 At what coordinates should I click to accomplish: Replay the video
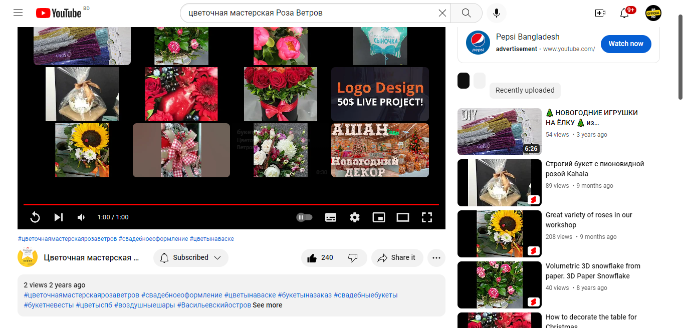(x=35, y=217)
